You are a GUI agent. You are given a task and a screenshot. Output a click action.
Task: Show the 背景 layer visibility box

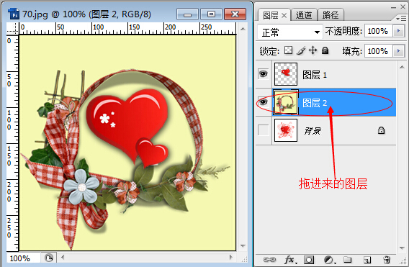tap(263, 130)
